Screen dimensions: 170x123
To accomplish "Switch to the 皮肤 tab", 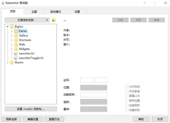I will point(13,11).
